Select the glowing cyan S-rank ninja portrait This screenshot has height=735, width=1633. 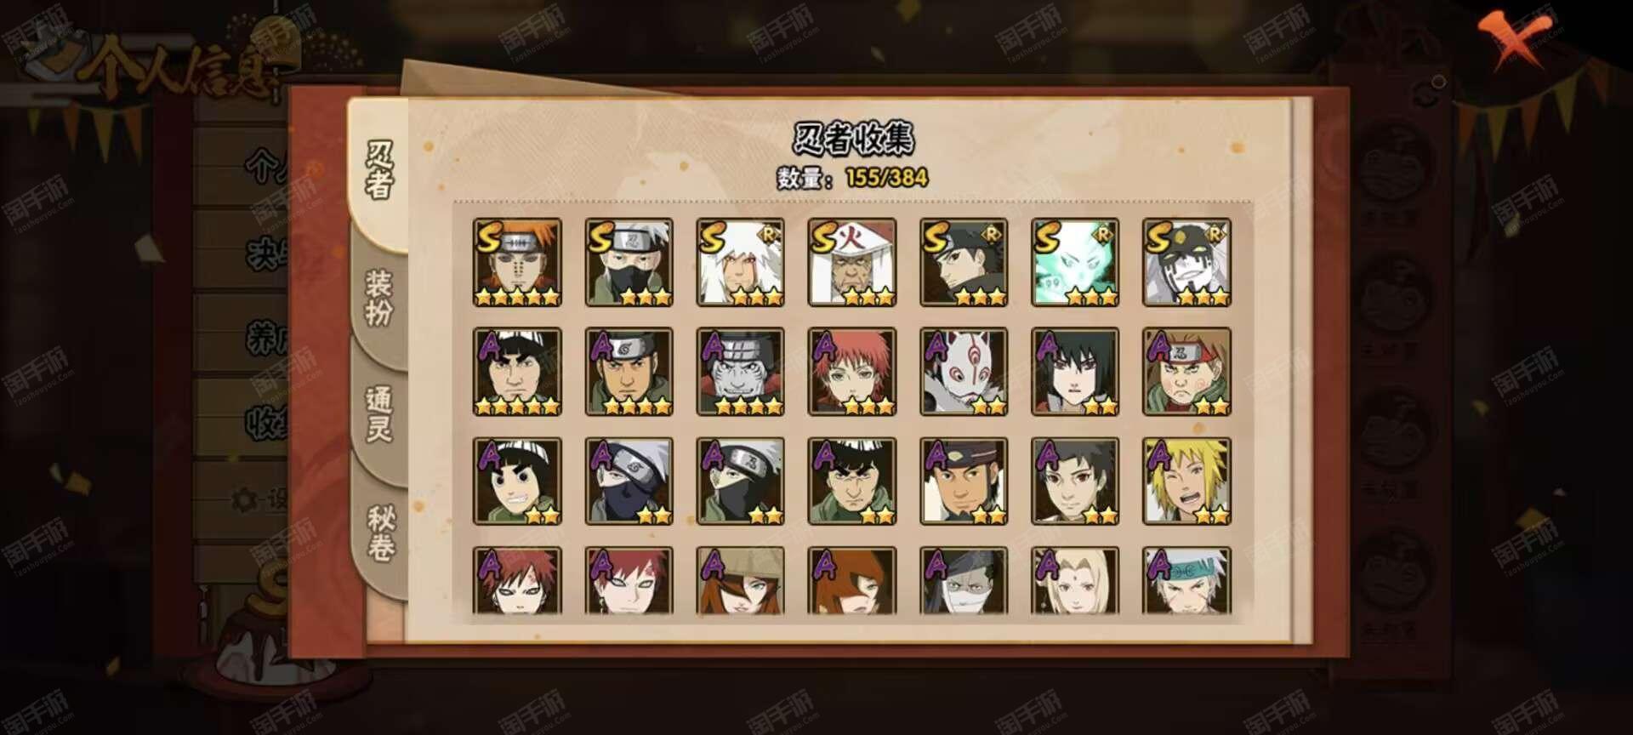(x=1075, y=262)
